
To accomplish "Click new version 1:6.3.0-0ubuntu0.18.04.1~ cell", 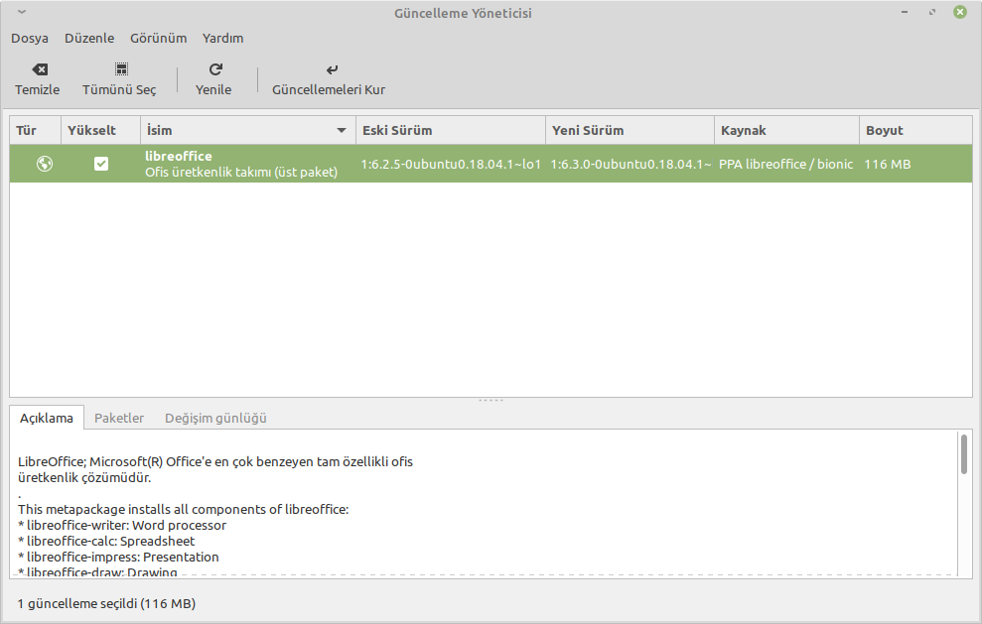I will point(631,164).
